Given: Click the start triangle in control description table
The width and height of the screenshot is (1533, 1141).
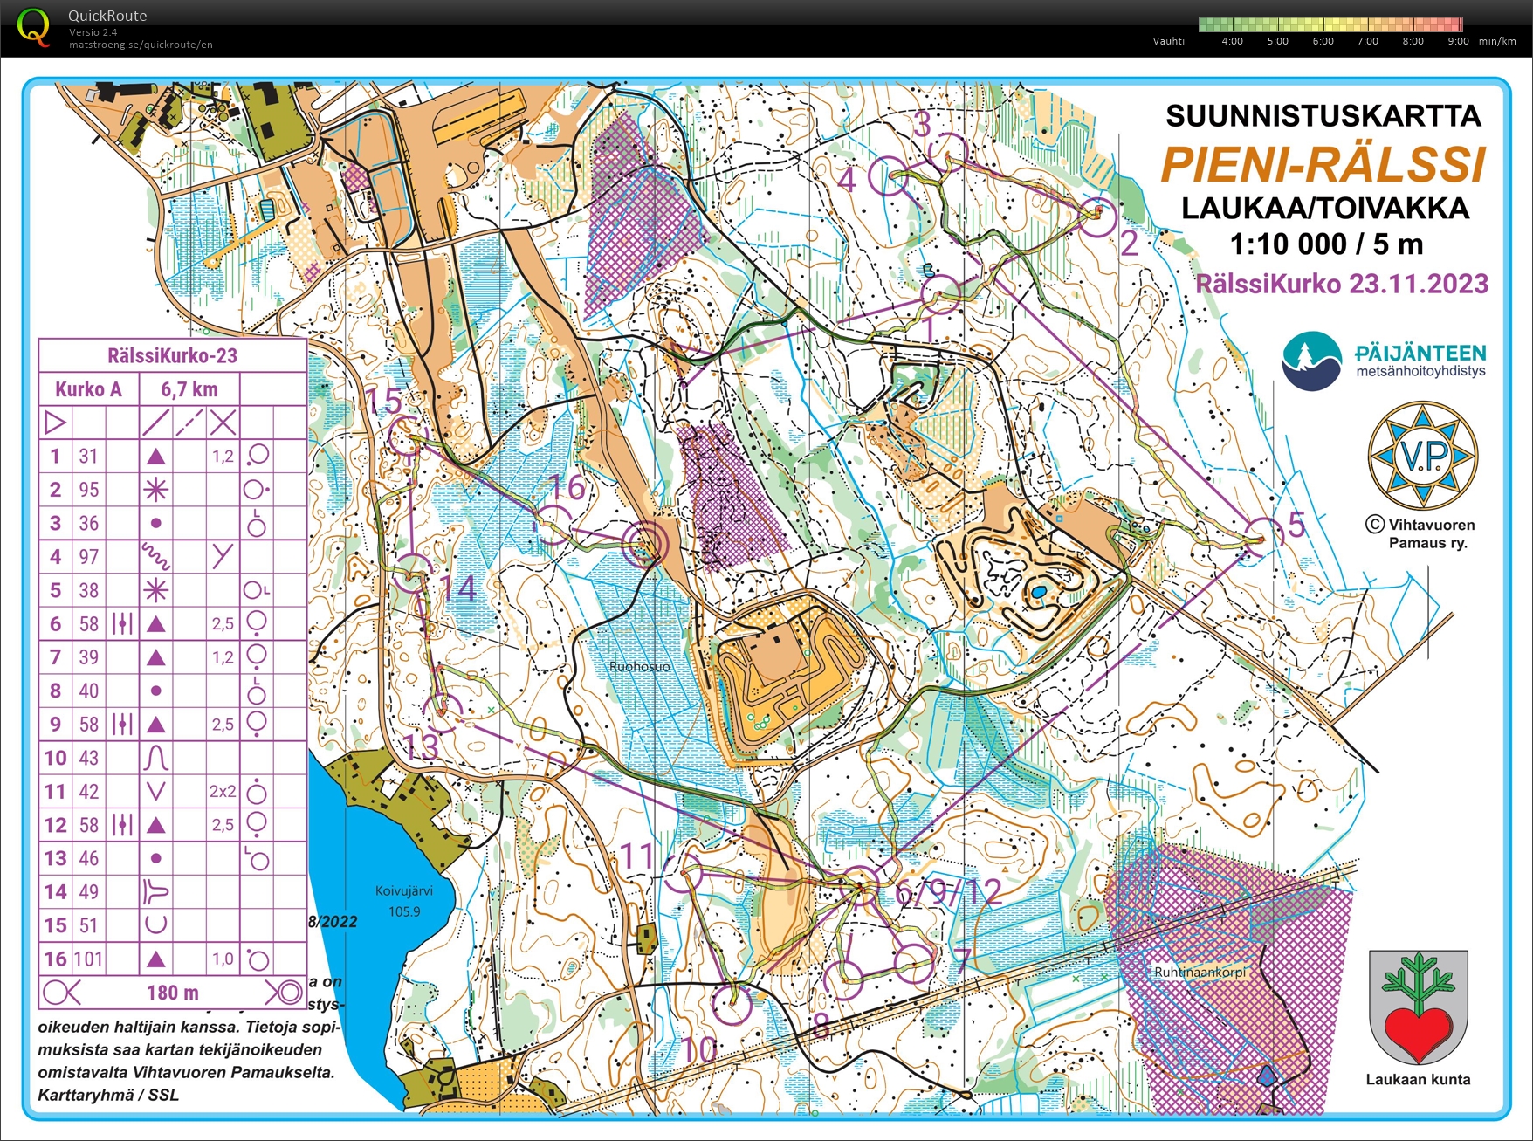Looking at the screenshot, I should click(x=55, y=423).
